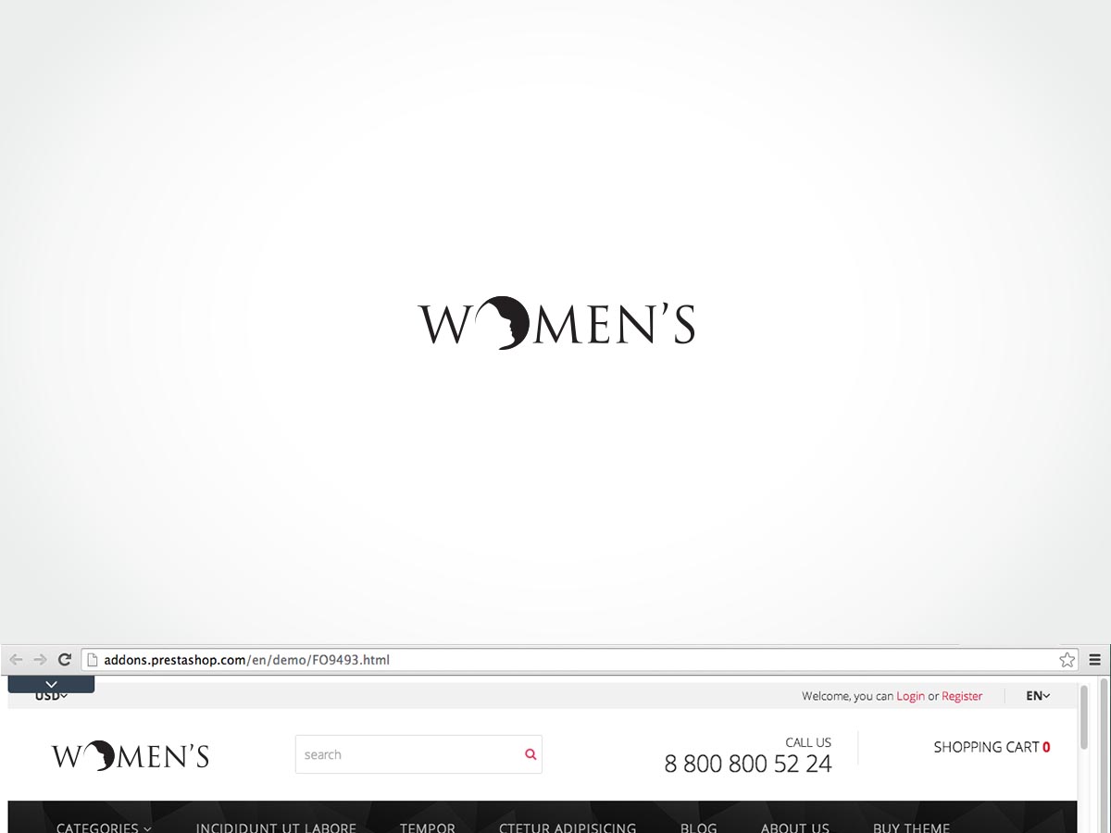Screen dimensions: 1111x833
Task: Expand the Categories navigation menu
Action: (x=104, y=827)
